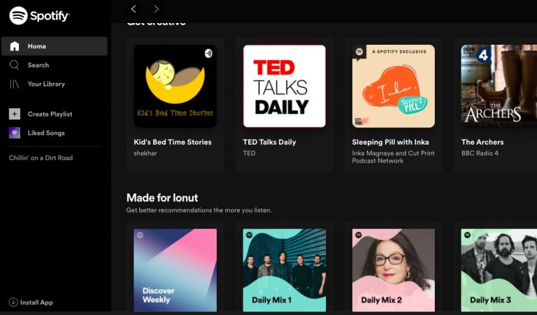Click 'shekhar' publisher text
537x315 pixels.
(145, 153)
